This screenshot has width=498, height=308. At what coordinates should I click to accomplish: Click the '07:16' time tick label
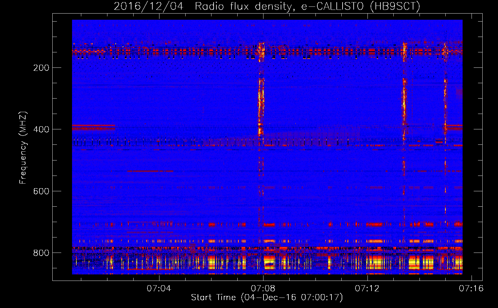(x=471, y=289)
